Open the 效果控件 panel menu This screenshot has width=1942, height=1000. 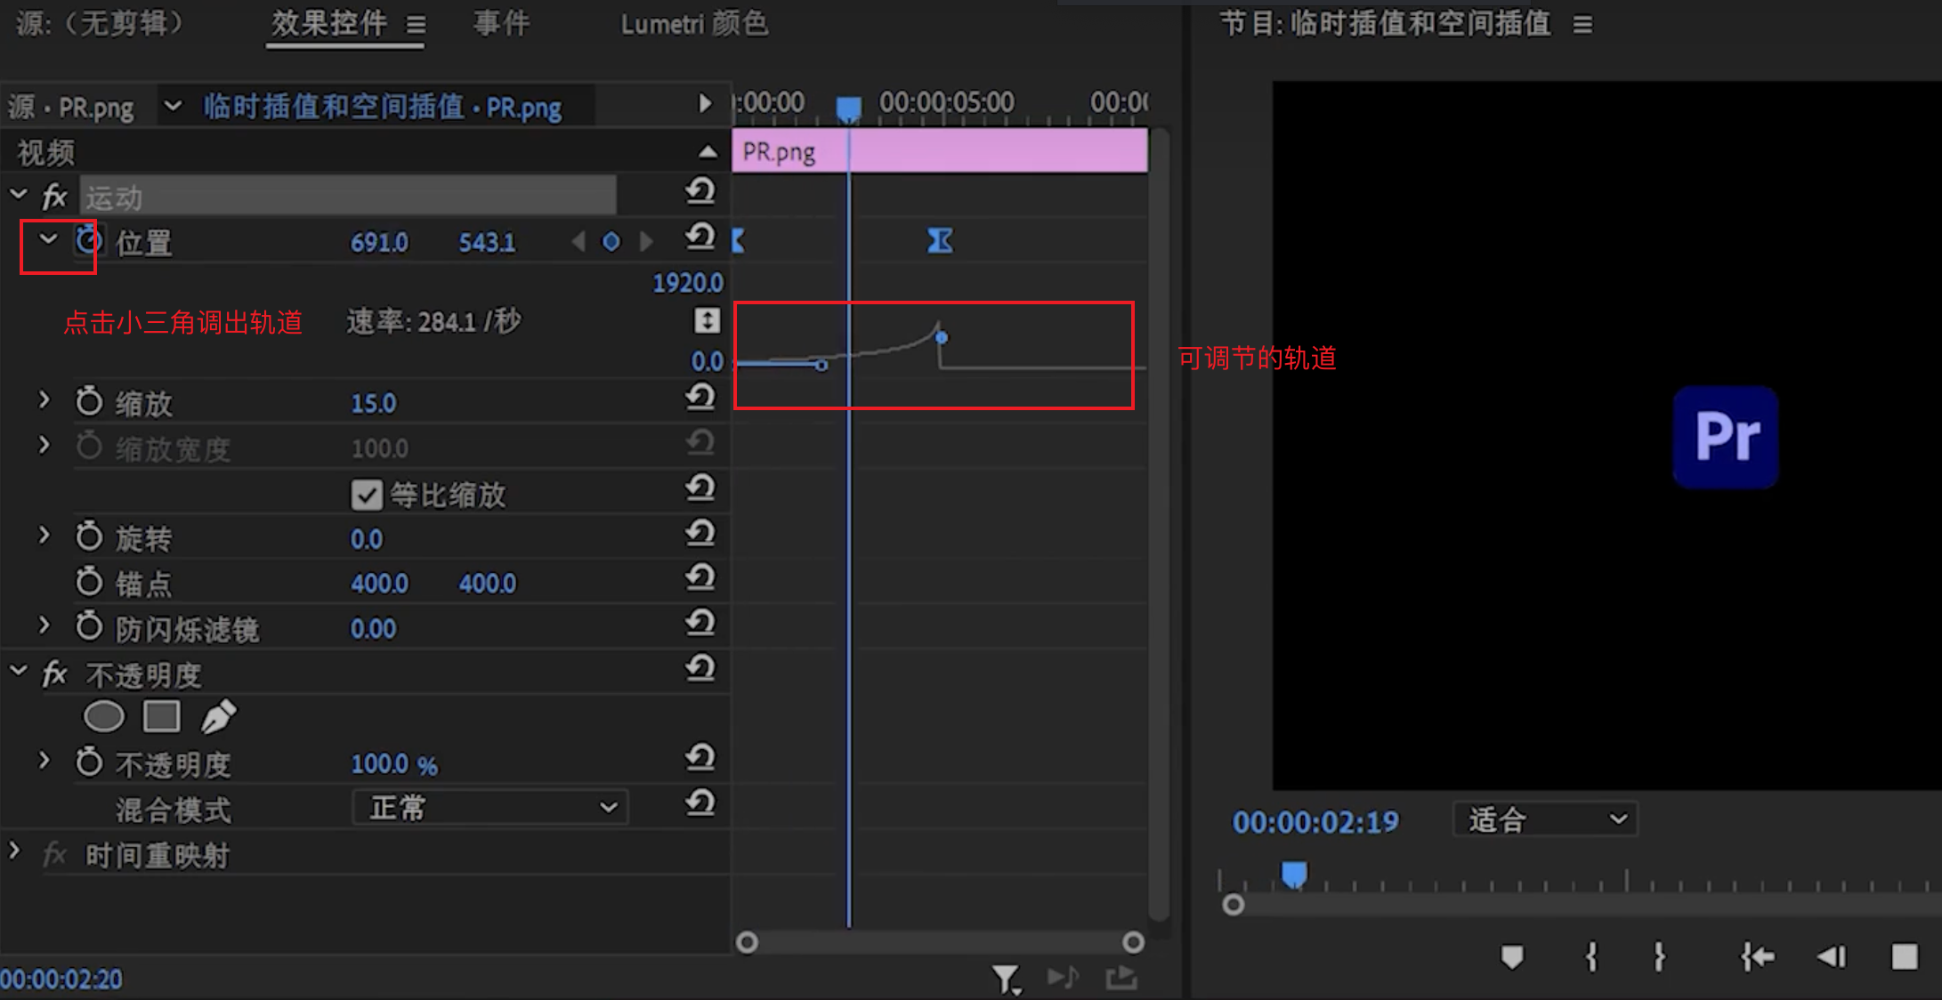(x=417, y=24)
